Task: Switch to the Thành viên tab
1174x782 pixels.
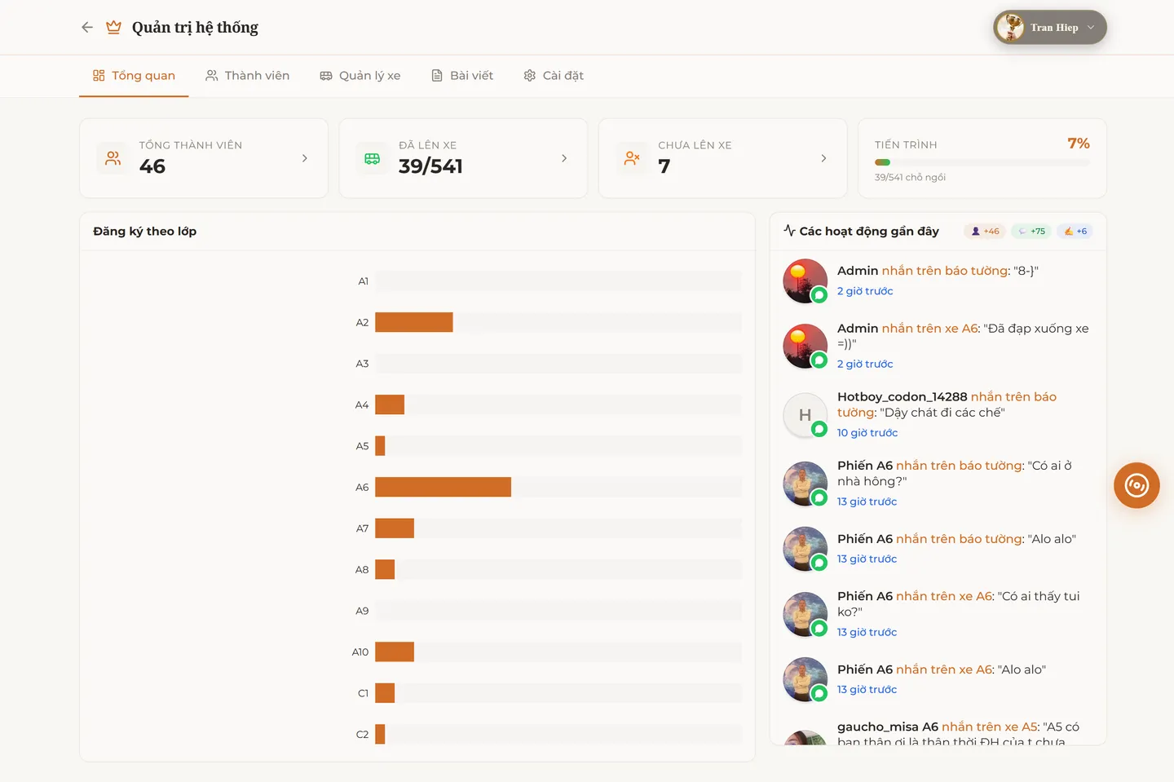Action: pos(247,76)
